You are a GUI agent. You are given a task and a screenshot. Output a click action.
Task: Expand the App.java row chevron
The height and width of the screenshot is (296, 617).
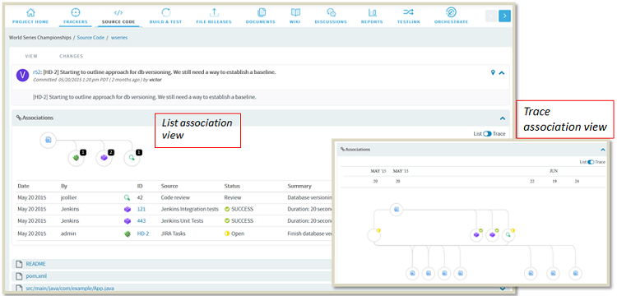(502, 288)
